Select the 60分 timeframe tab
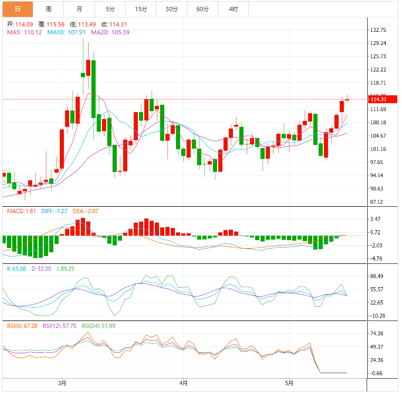 point(202,9)
